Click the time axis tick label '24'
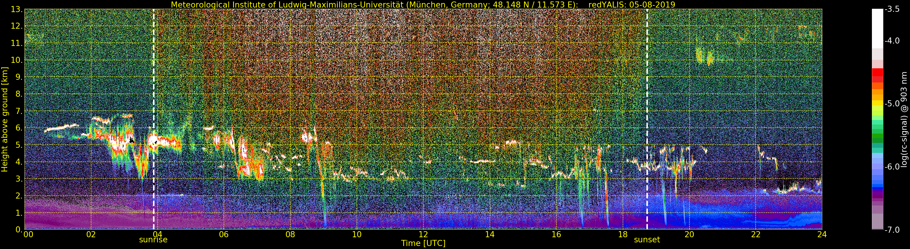 (822, 234)
